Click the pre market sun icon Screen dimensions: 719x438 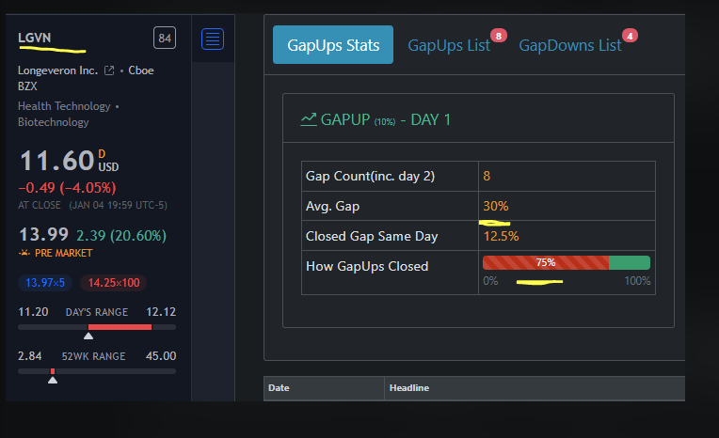click(24, 253)
